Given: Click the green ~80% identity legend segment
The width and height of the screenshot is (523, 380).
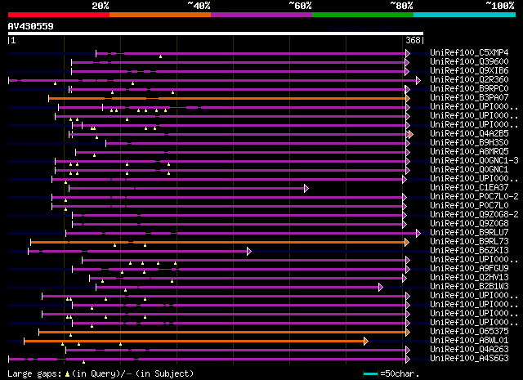Looking at the screenshot, I should (363, 15).
